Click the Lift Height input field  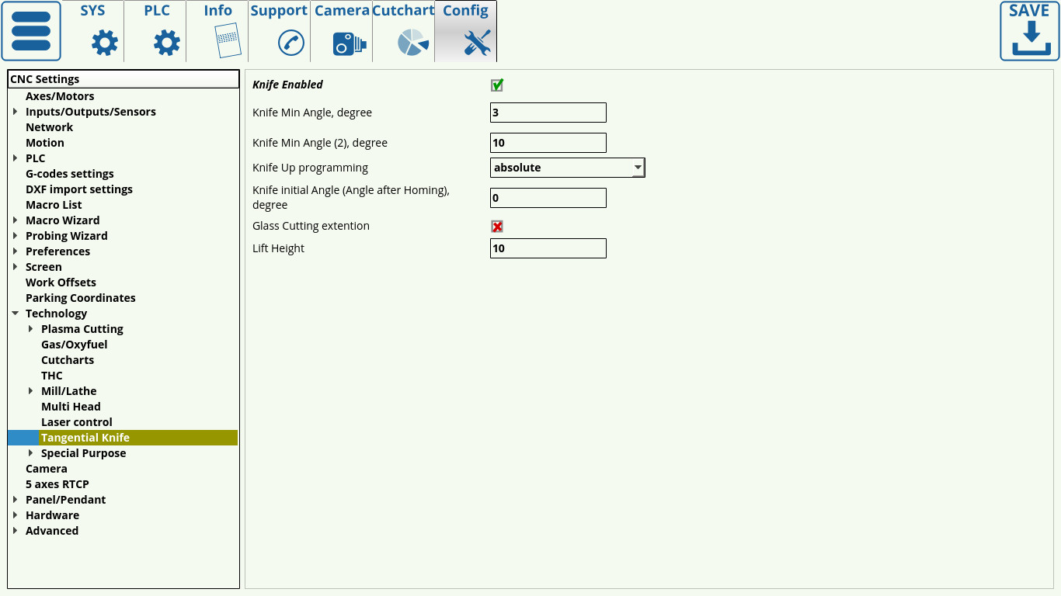[548, 248]
